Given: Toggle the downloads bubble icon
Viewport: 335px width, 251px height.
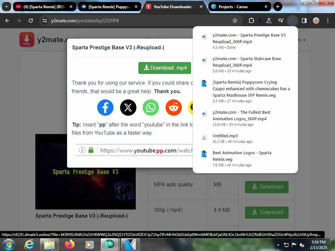Looking at the screenshot, I should 292,21.
